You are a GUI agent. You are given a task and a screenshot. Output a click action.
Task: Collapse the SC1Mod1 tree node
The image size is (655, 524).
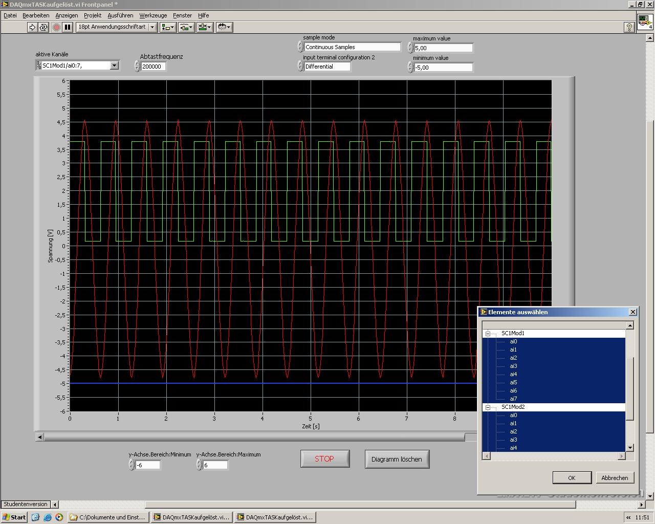tap(488, 334)
